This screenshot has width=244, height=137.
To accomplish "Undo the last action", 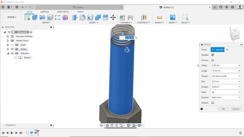I will click(x=23, y=7).
